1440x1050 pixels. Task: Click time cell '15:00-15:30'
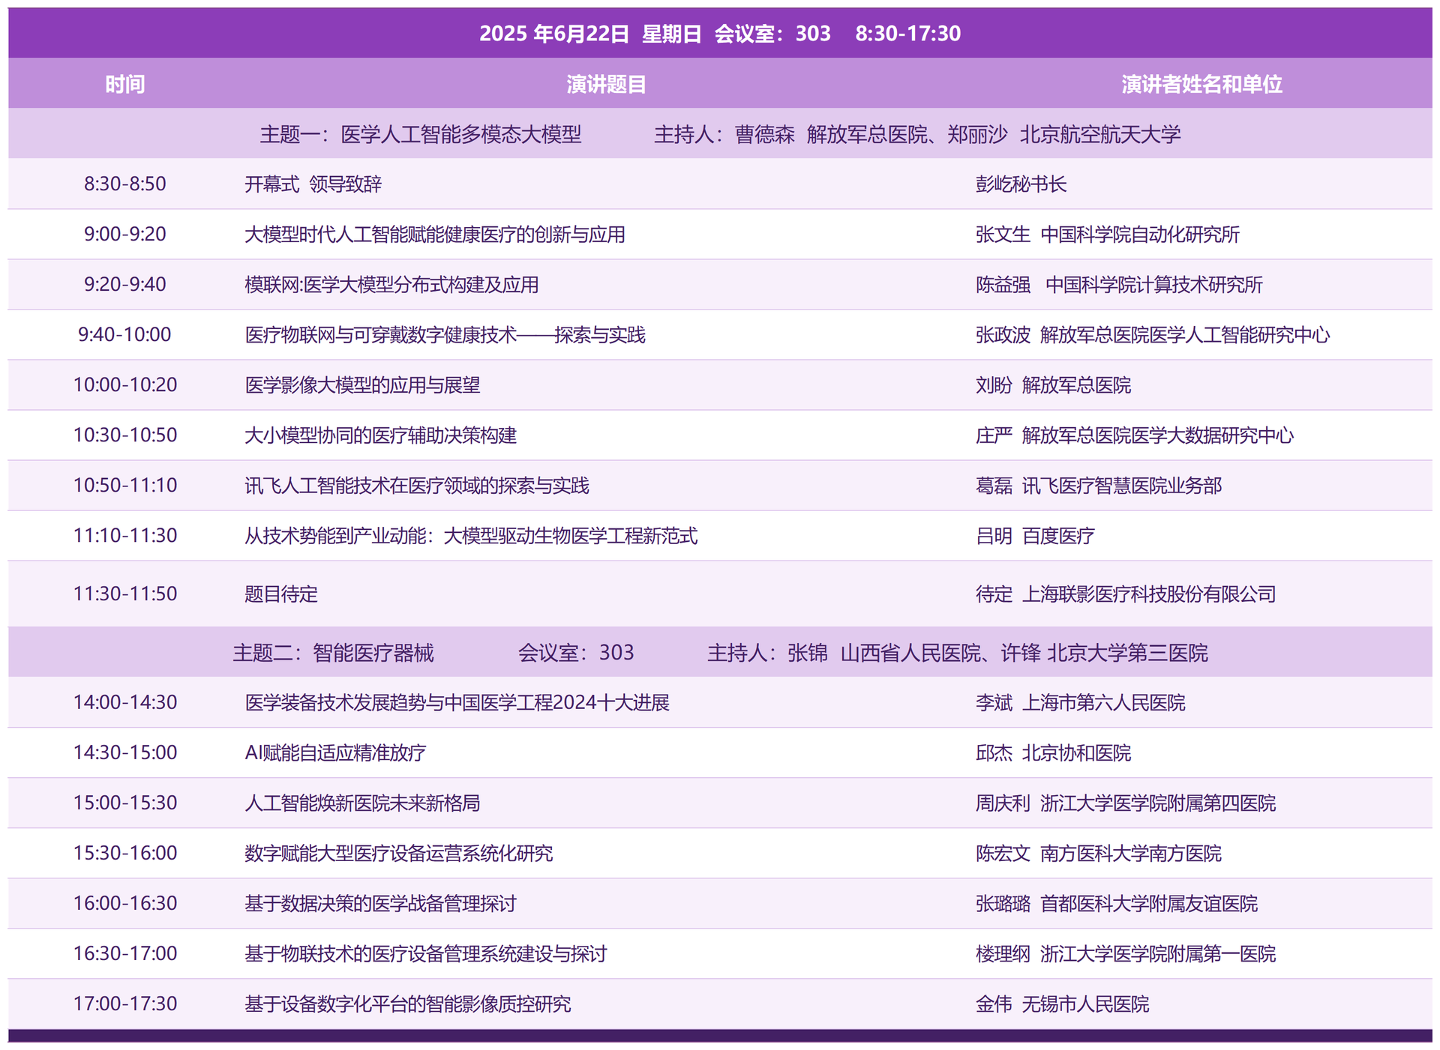124,803
